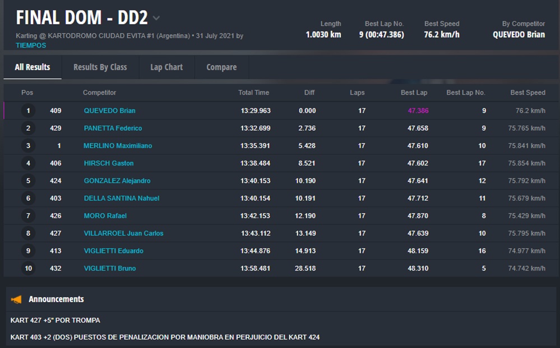Screen dimensions: 560x348
Task: Click the position 5 circle badge
Action: point(28,181)
